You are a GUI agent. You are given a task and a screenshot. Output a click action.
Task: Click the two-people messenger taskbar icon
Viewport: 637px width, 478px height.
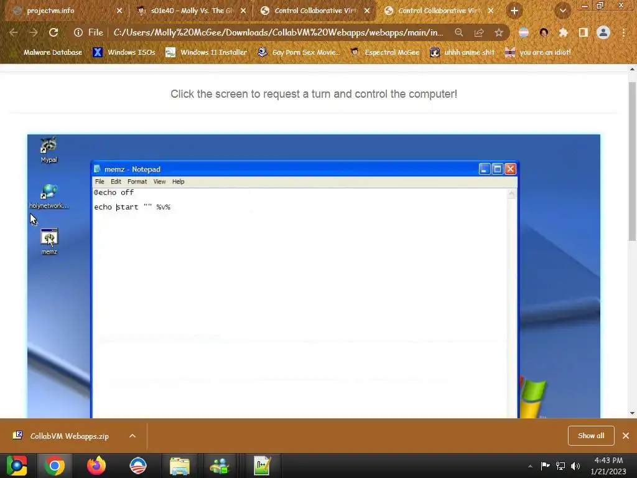click(x=220, y=466)
